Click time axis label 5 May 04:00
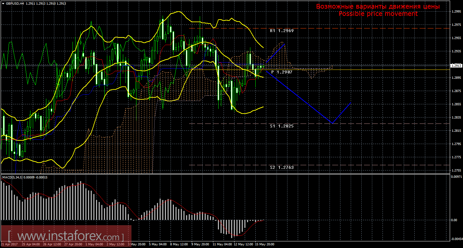This screenshot has height=248, width=463. (x=158, y=245)
